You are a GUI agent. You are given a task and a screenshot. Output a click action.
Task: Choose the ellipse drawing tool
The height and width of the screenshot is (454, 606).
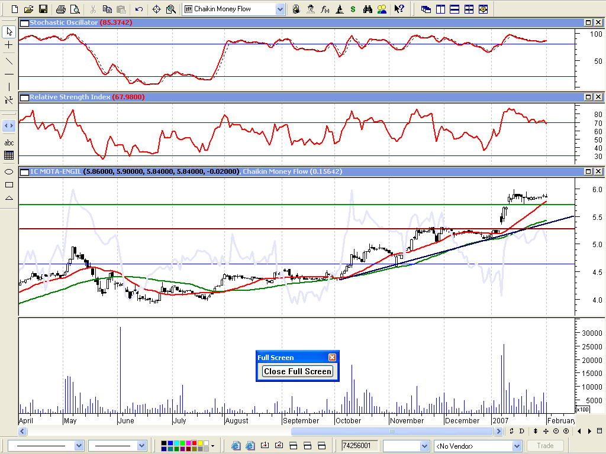coord(9,171)
